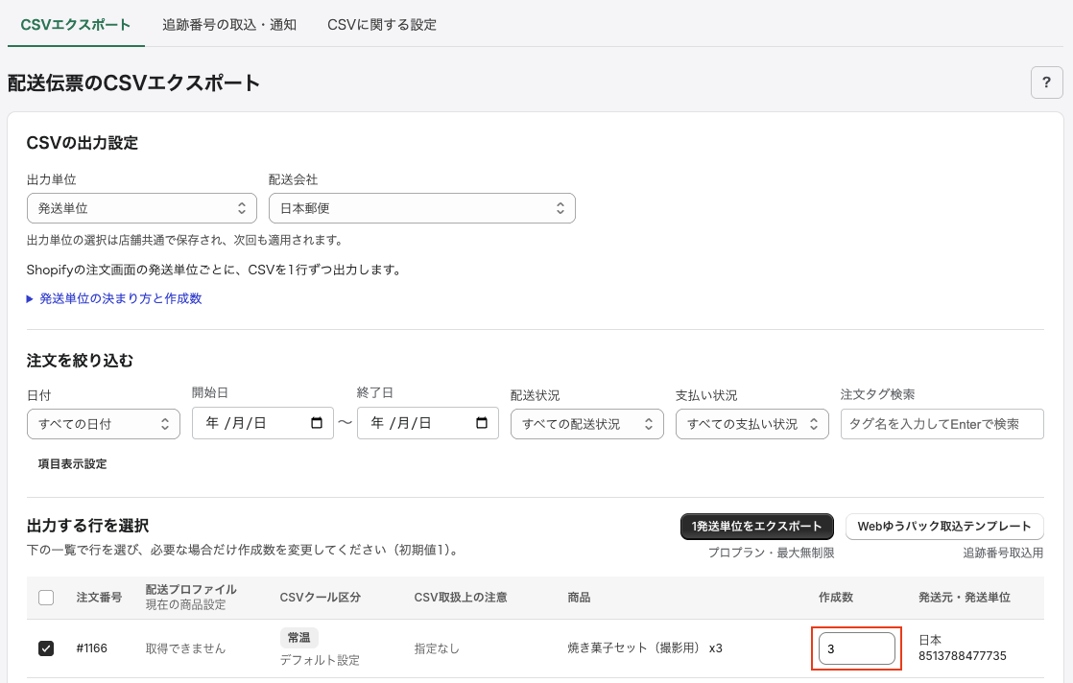Click the プロプラン・最大無制限 label
Screen dimensions: 1073x683
click(772, 553)
